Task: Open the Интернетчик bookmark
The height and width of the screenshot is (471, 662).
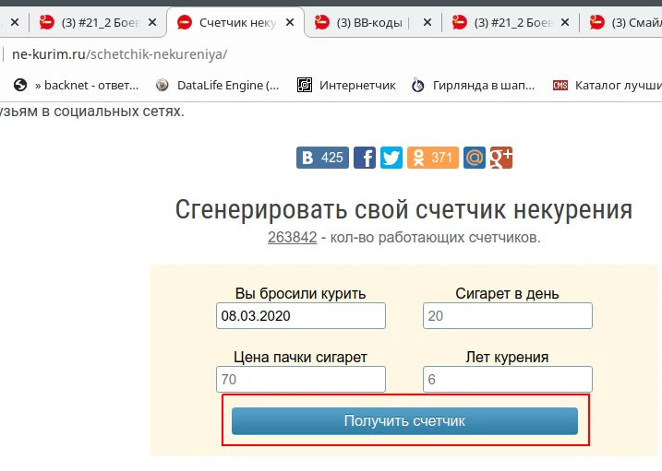Action: [346, 85]
